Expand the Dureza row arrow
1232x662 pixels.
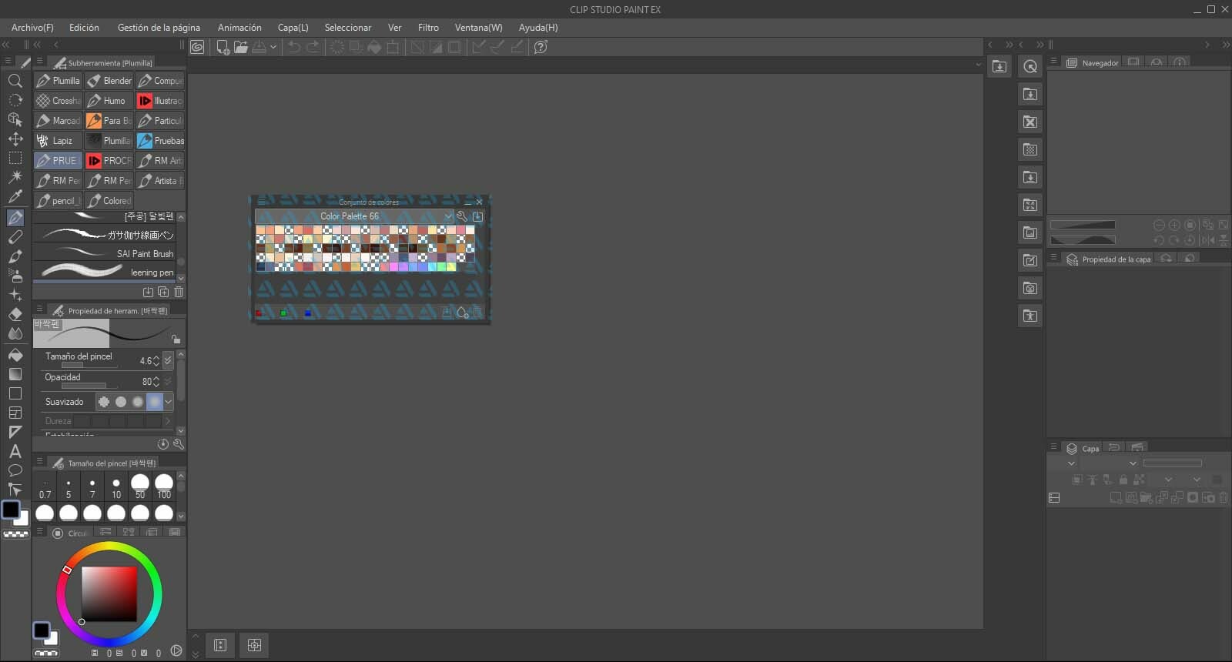click(x=168, y=421)
